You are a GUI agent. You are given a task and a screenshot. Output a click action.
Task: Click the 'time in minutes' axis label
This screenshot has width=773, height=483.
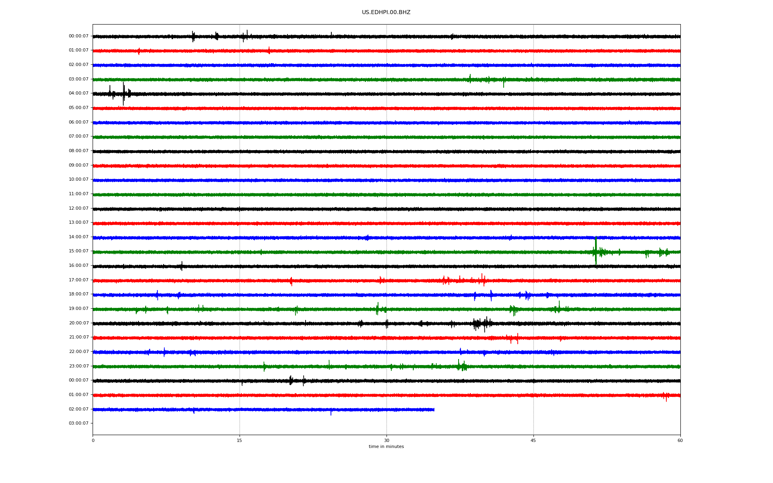pyautogui.click(x=386, y=447)
